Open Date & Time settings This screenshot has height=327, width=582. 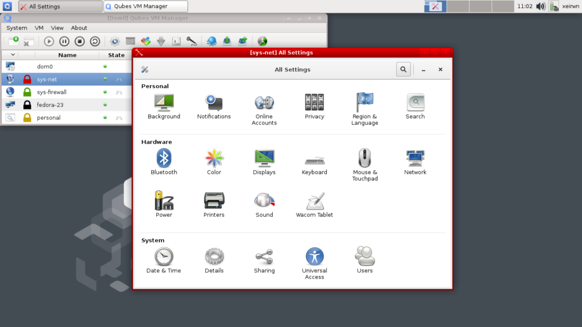coord(164,260)
